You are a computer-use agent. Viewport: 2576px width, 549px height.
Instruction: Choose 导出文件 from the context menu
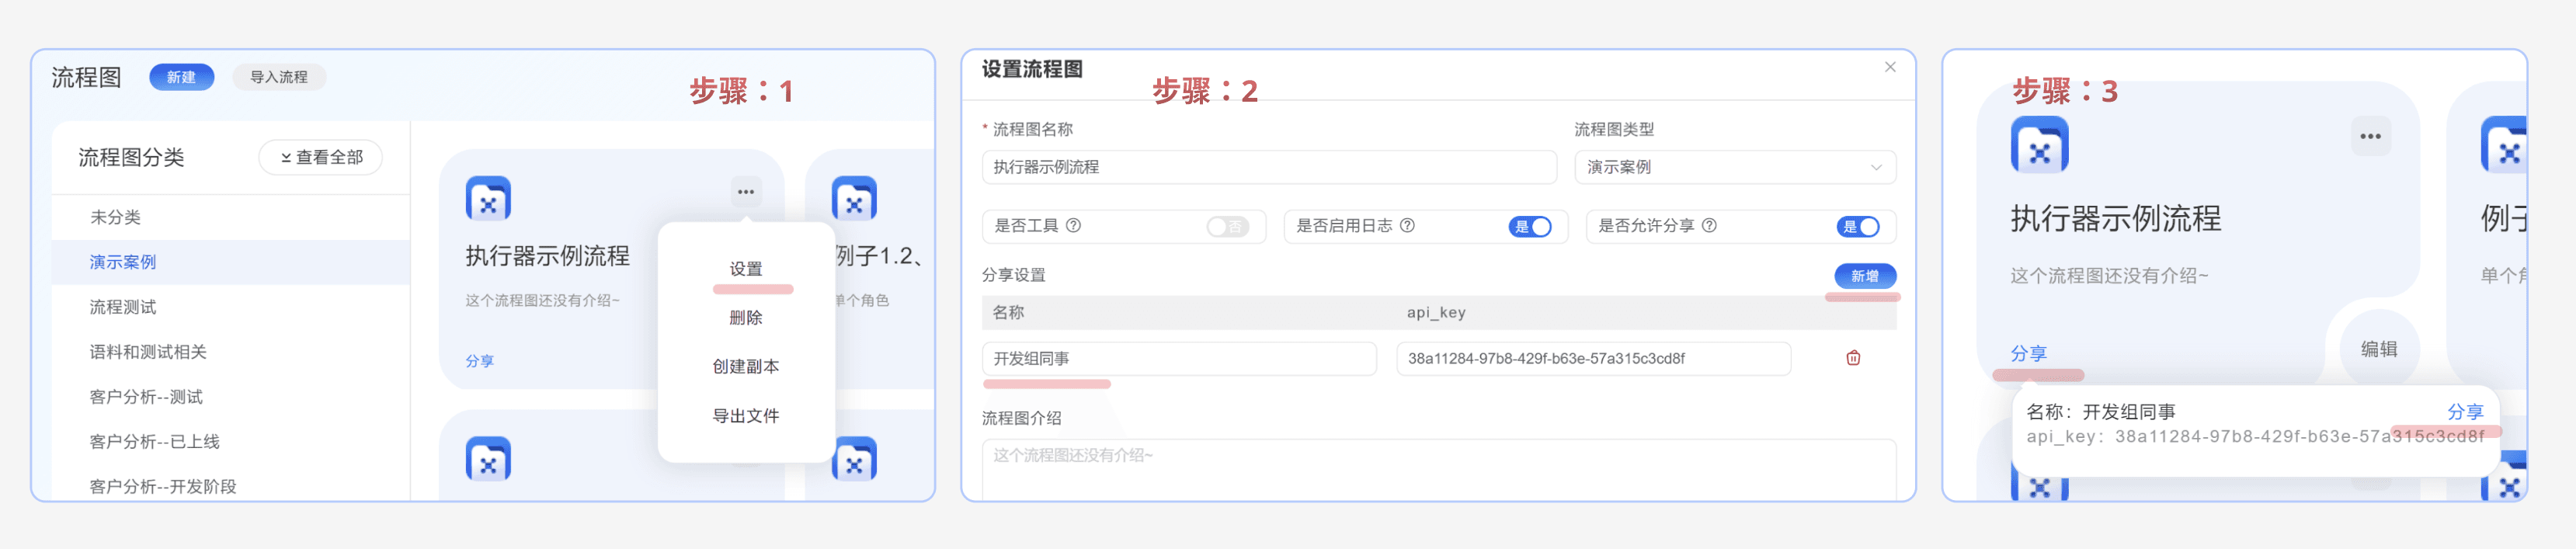pyautogui.click(x=745, y=416)
